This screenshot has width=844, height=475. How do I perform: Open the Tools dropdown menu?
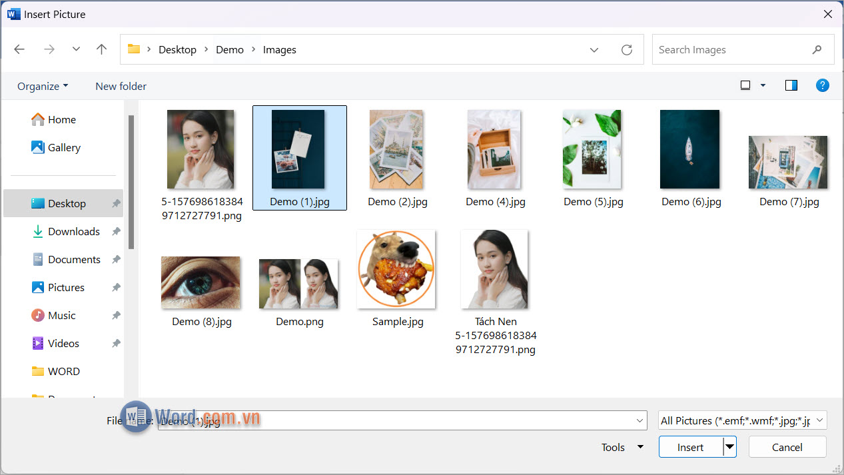coord(622,447)
